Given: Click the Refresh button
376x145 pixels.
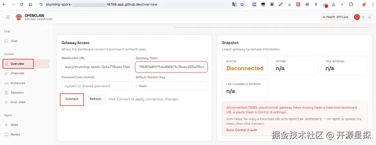Looking at the screenshot, I should pos(95,99).
